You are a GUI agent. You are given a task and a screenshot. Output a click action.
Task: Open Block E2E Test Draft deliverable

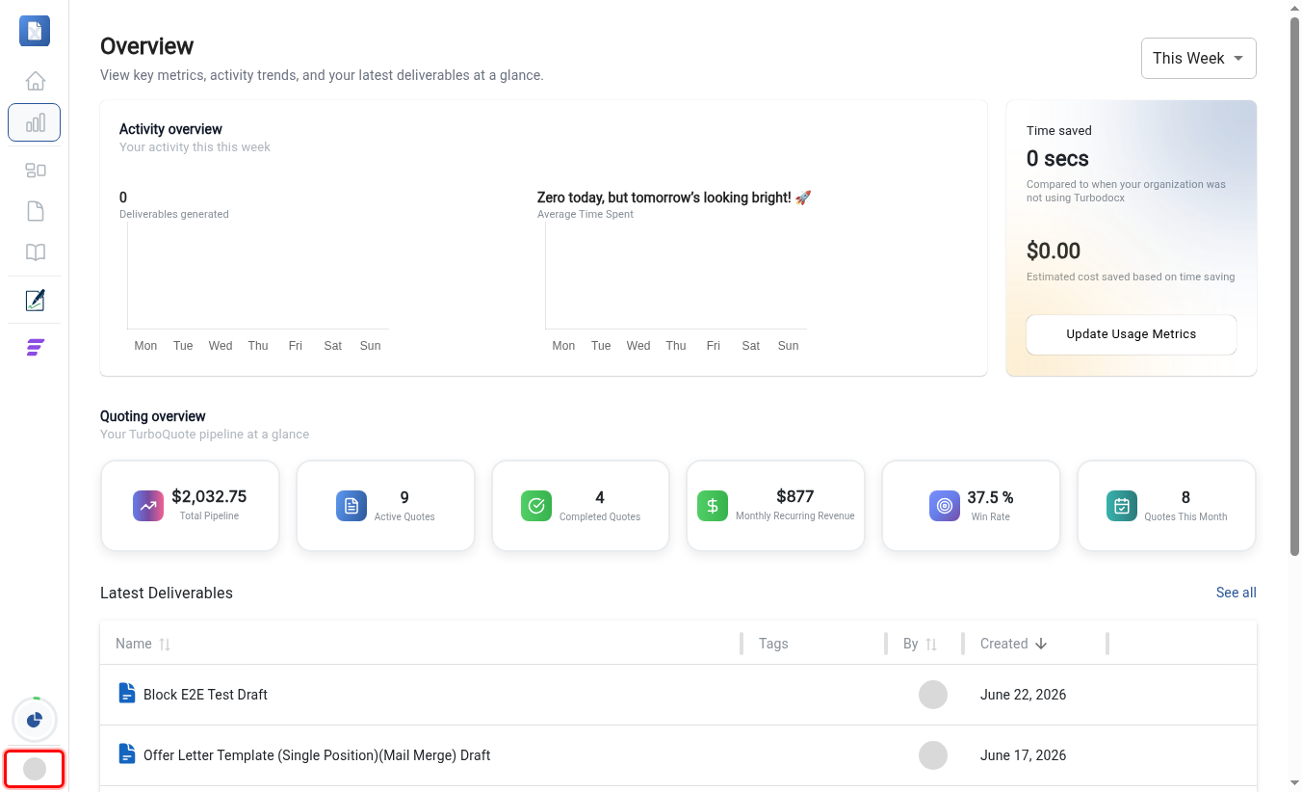pyautogui.click(x=205, y=695)
